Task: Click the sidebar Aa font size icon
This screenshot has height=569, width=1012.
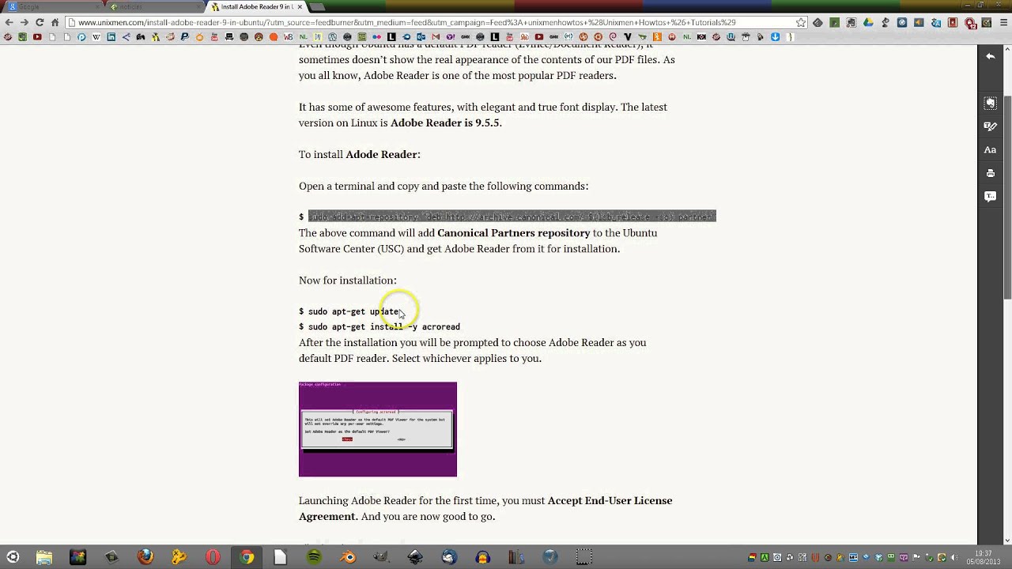Action: 990,149
